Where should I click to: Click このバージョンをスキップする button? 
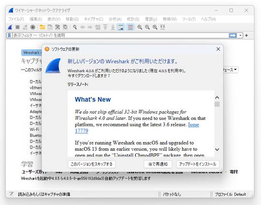(x=91, y=164)
